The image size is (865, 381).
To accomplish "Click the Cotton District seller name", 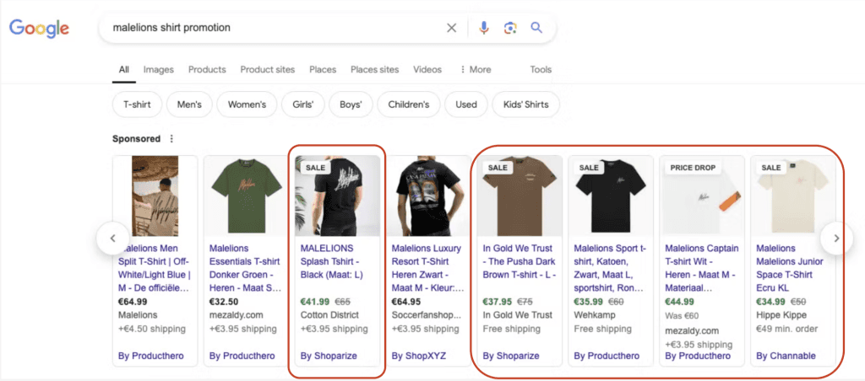I will (329, 315).
